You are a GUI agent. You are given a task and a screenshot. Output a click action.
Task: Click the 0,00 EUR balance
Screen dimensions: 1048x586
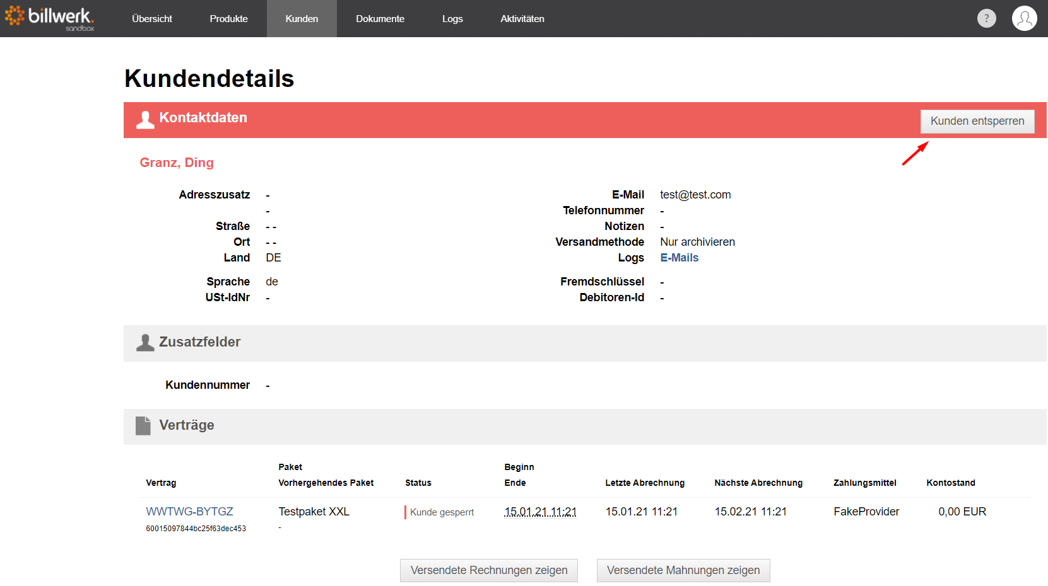[962, 512]
